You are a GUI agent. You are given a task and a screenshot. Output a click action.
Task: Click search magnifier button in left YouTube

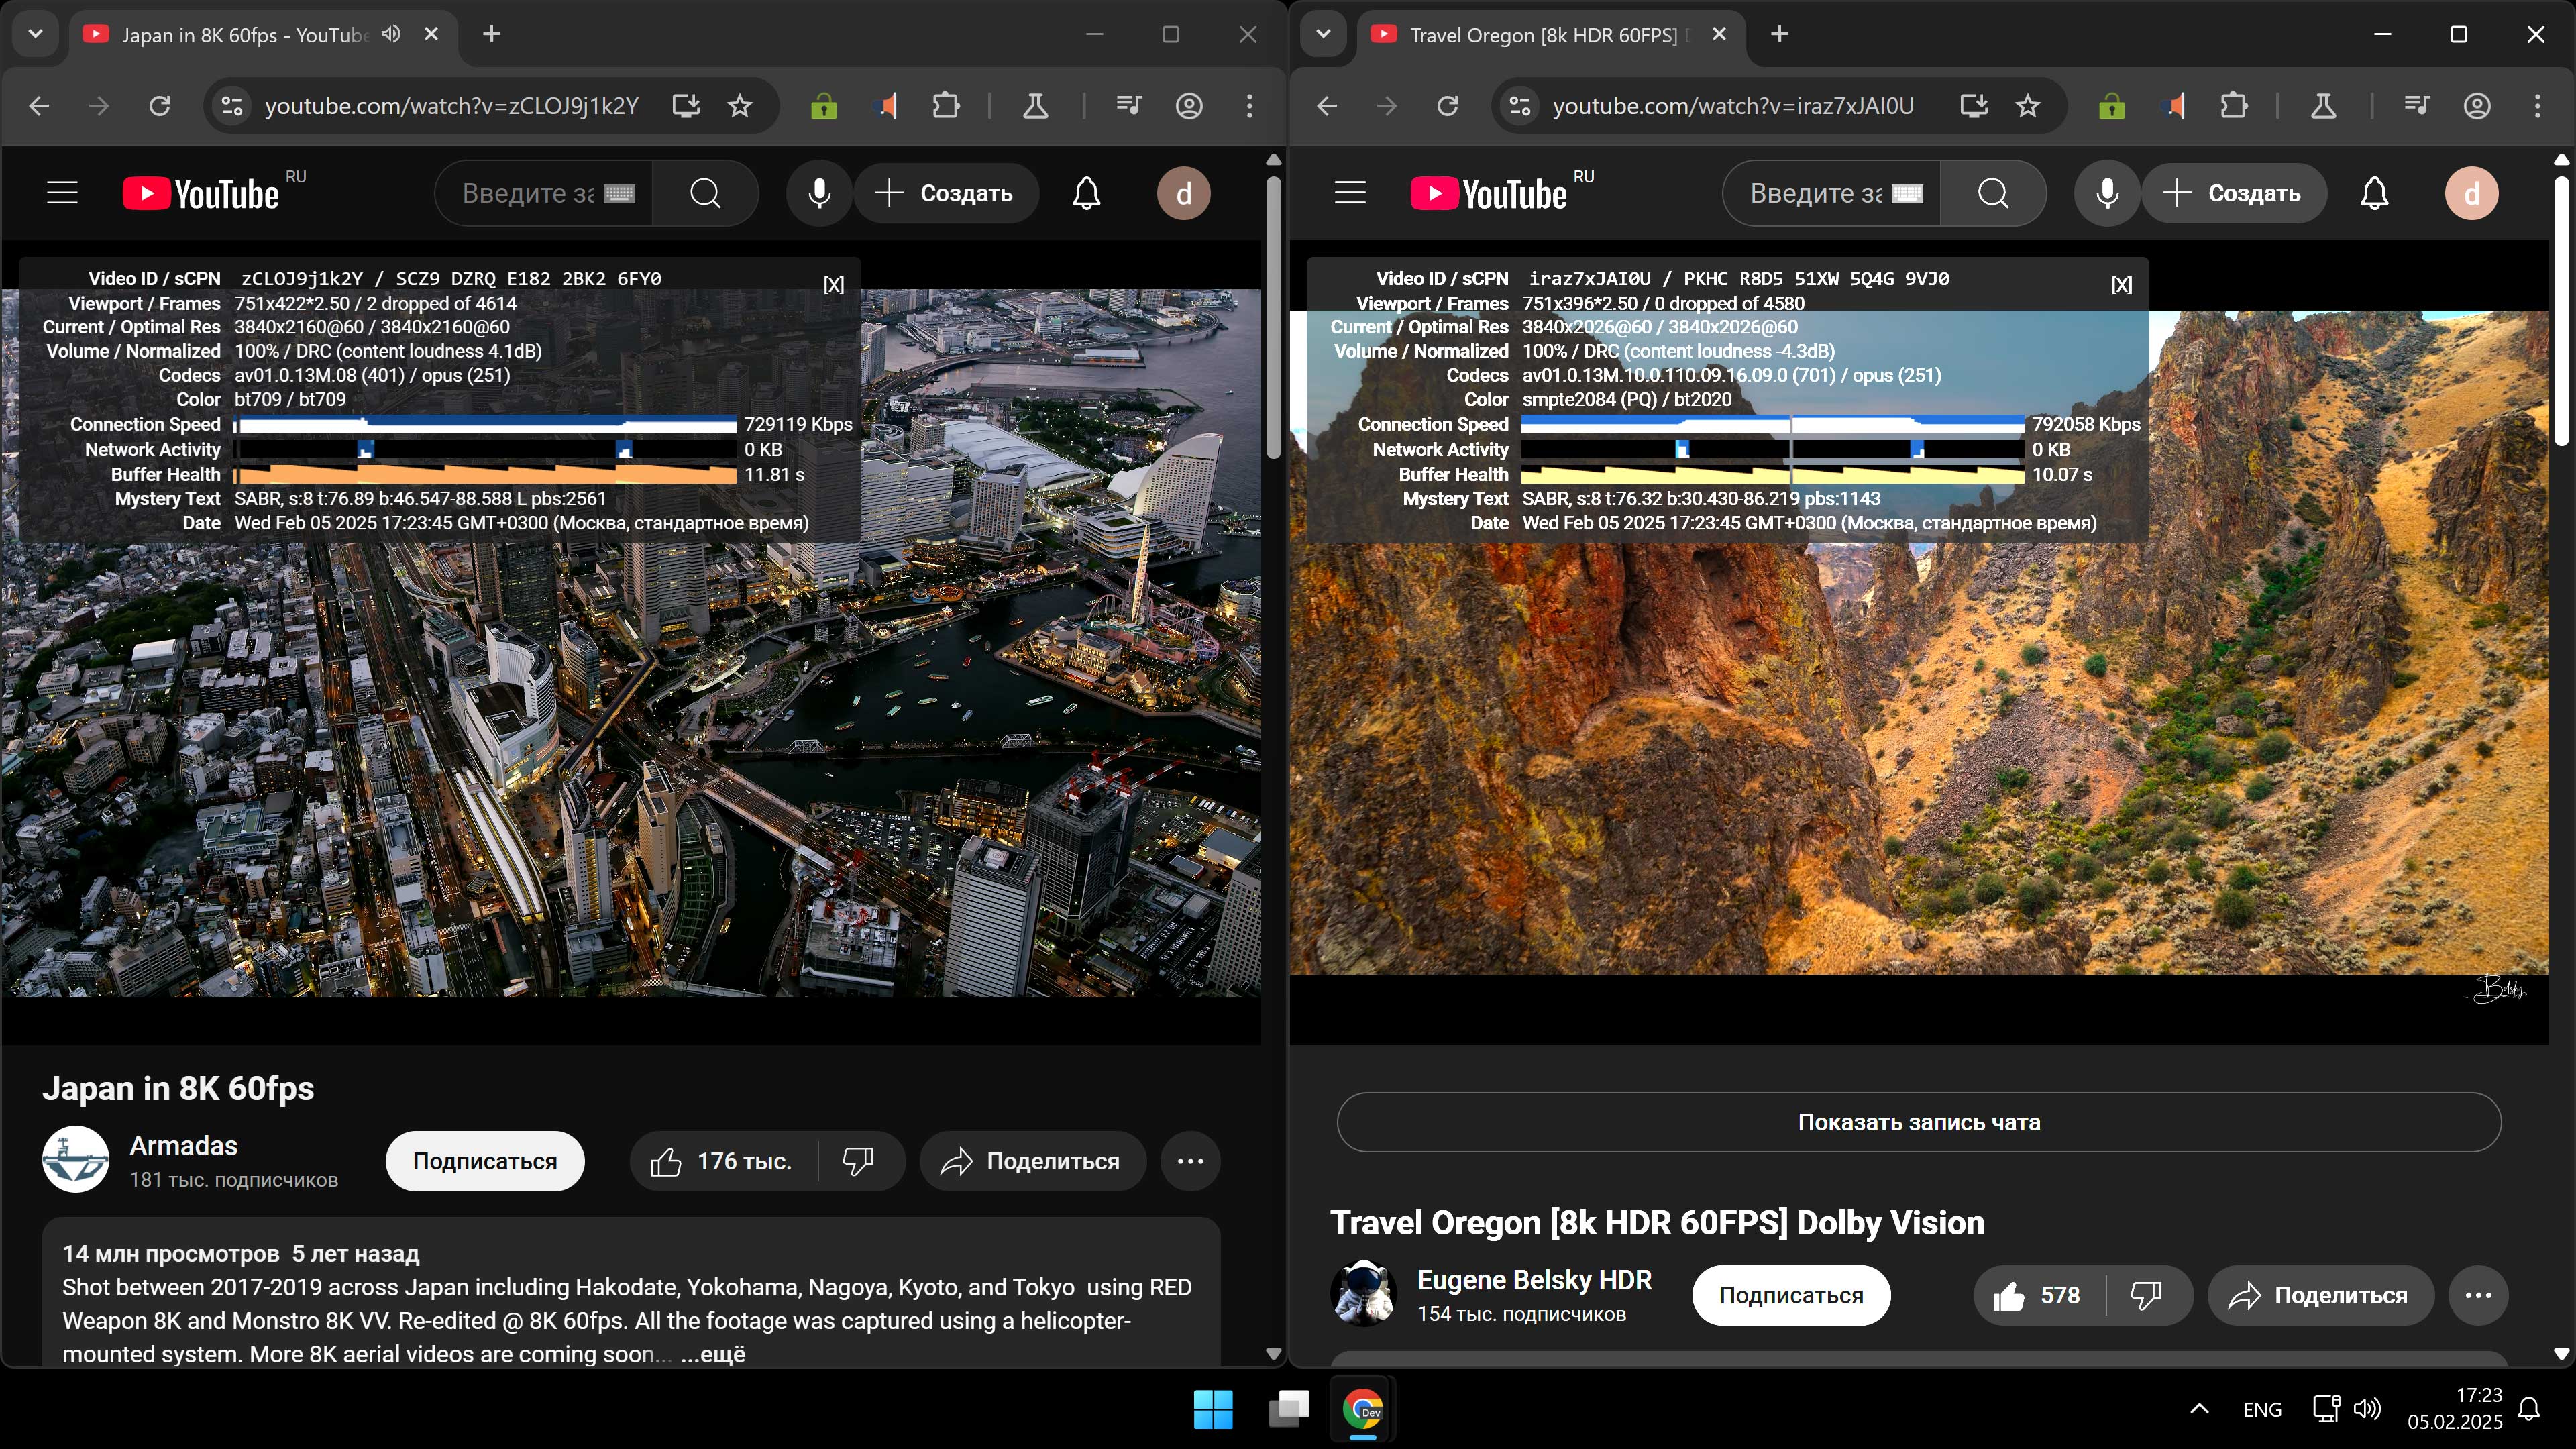point(705,193)
